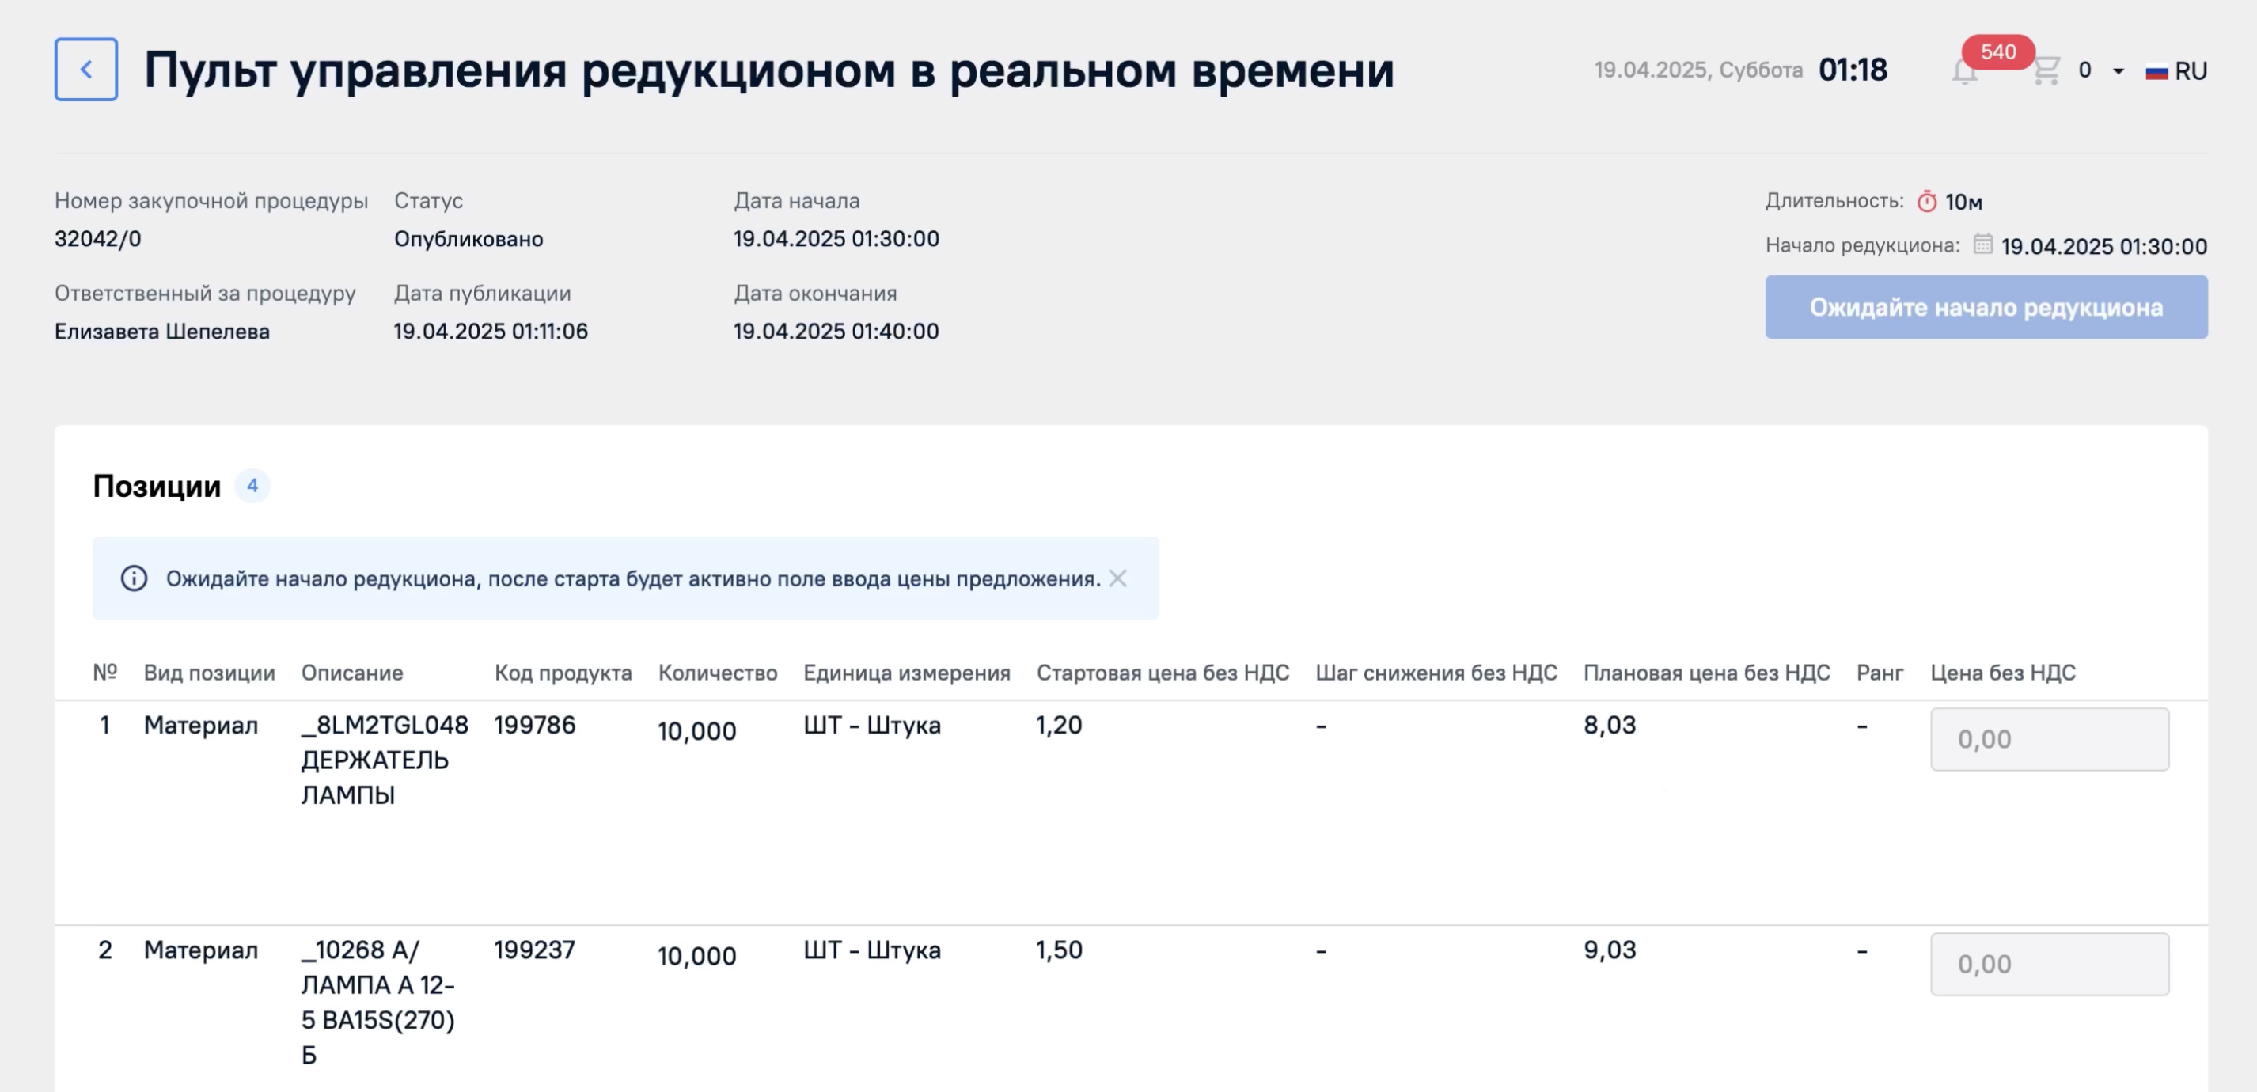Click the info circle icon in banner
2257x1092 pixels.
click(x=134, y=578)
